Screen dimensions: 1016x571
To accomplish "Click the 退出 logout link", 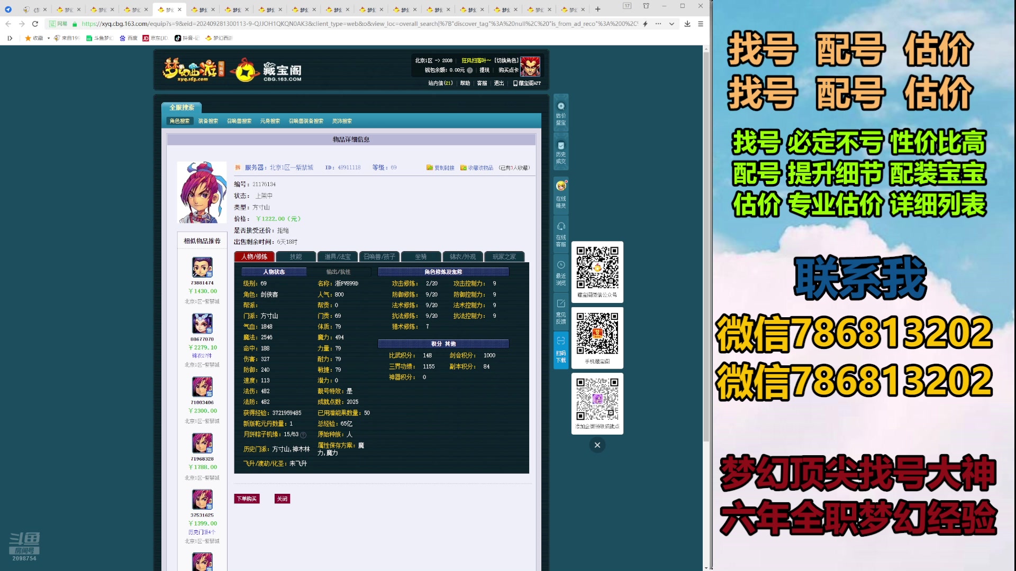I will 498,84.
